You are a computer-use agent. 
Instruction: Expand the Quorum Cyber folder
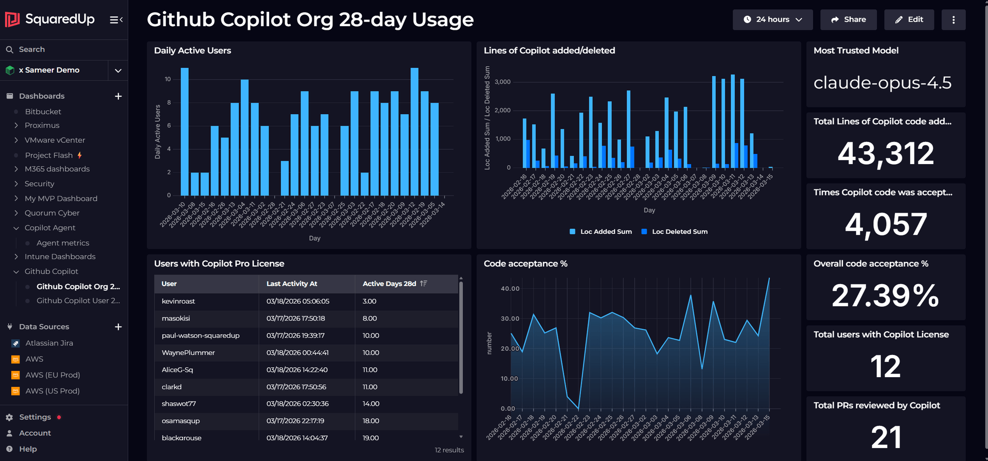pos(16,213)
